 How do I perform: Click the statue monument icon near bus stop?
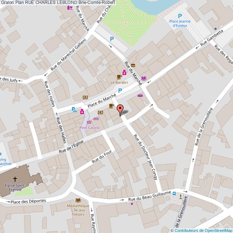pos(180,196)
